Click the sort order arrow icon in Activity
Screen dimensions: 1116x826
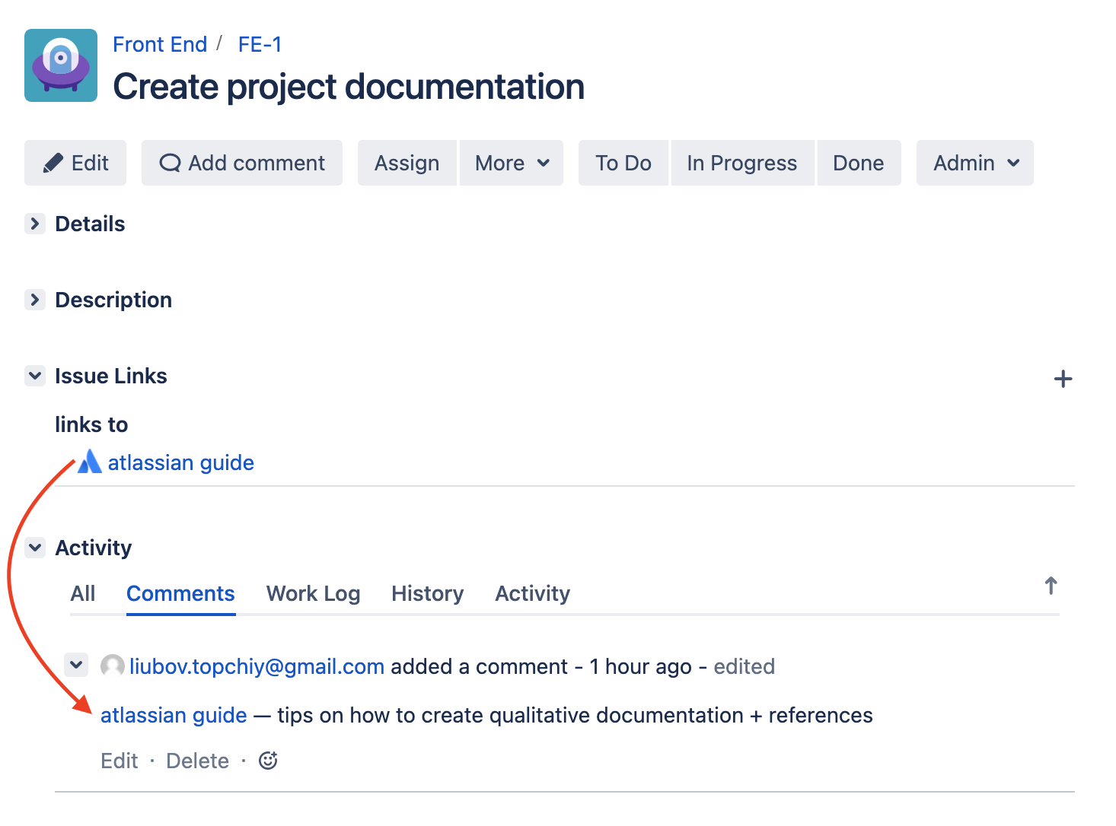tap(1051, 586)
